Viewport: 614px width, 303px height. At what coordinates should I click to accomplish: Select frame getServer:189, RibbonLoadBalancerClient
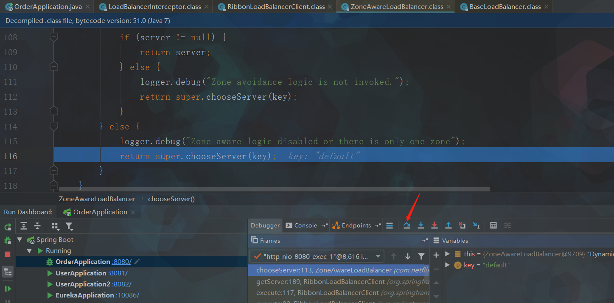click(339, 281)
